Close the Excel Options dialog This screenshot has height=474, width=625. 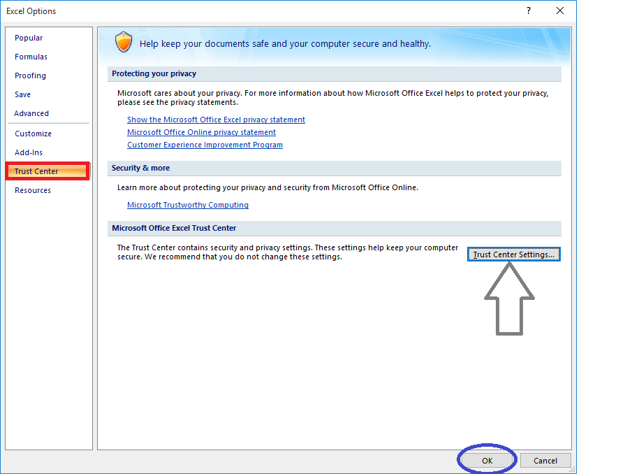(560, 10)
